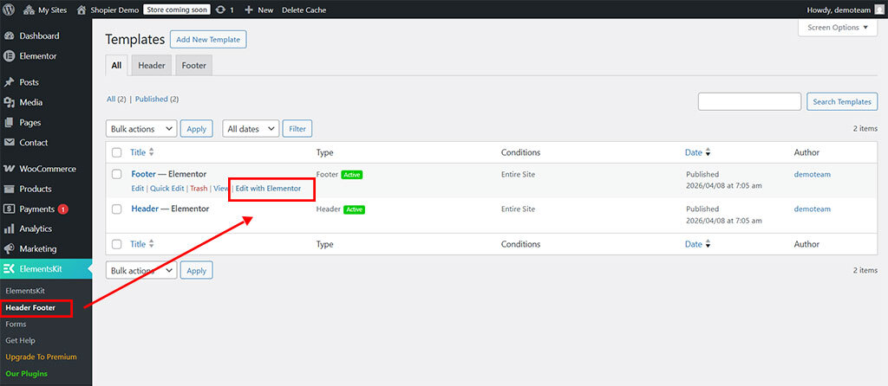The height and width of the screenshot is (386, 888).
Task: Open the bottom Bulk actions dropdown
Action: point(141,270)
